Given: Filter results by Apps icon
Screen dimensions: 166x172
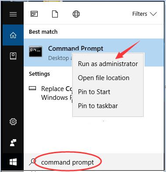Looking at the screenshot, I should click(34, 14).
